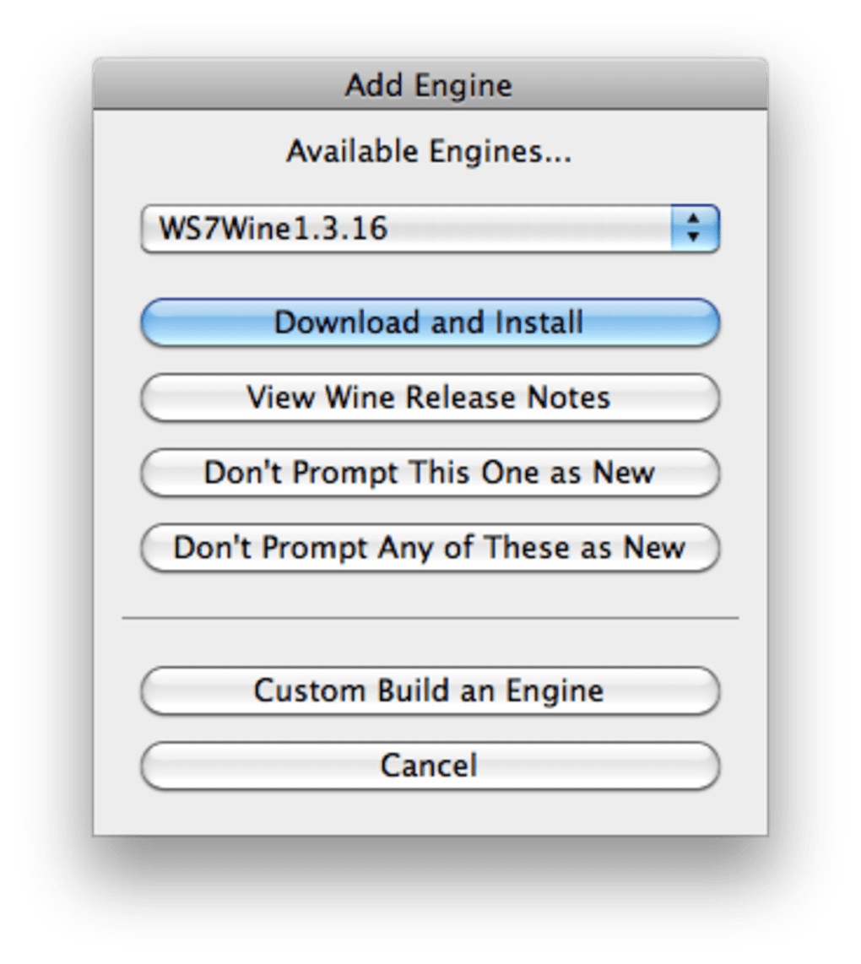Click the Download and Install button

coord(429,322)
